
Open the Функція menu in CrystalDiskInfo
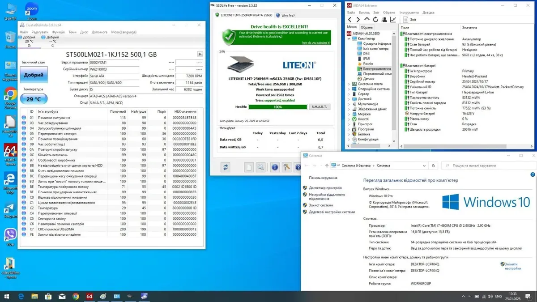pos(58,32)
